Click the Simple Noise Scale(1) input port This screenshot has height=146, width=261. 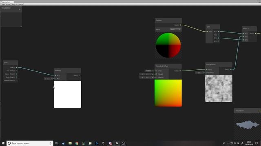(x=207, y=73)
